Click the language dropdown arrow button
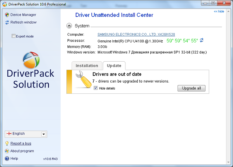Image resolution: width=233 pixels, height=167 pixels. tap(43, 134)
